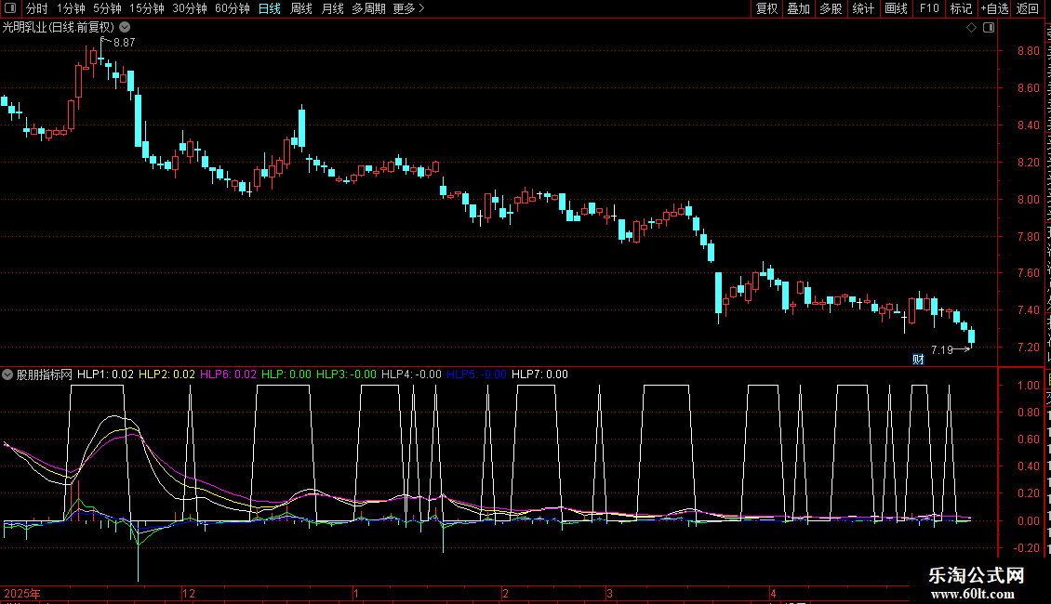Click the panel layout icon at top-left
1051x604 pixels.
10,8
